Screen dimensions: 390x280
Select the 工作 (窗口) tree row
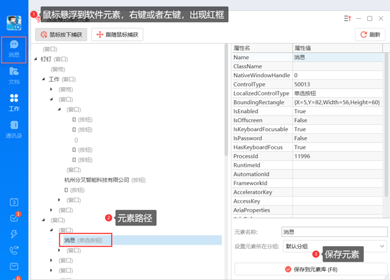pos(62,79)
